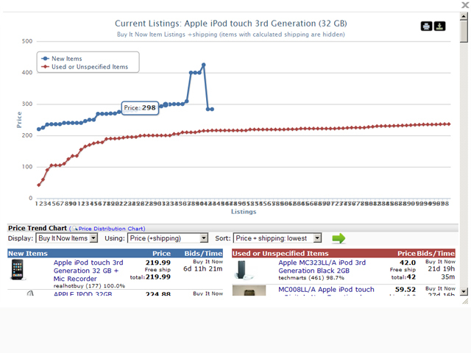The image size is (471, 353).
Task: Click the black iPod thumbnail in Used Items
Action: coord(242,270)
